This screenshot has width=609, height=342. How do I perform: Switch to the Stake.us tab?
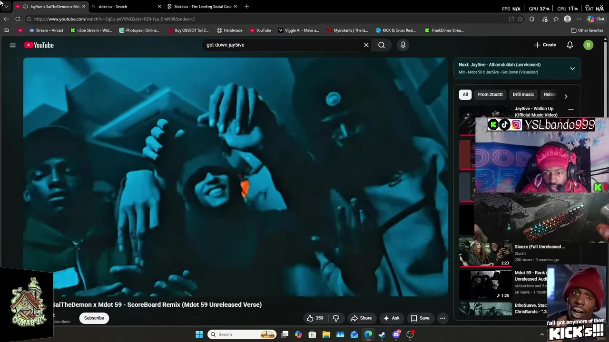[x=203, y=7]
